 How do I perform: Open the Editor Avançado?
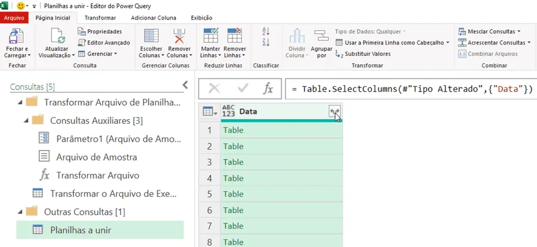pyautogui.click(x=104, y=43)
